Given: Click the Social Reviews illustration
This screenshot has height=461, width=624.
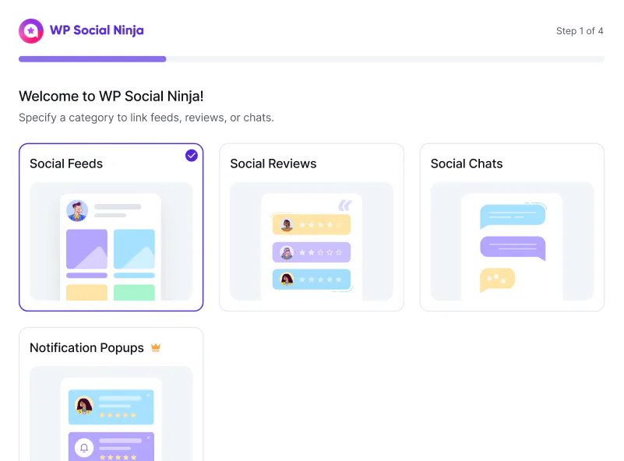Looking at the screenshot, I should (x=312, y=241).
